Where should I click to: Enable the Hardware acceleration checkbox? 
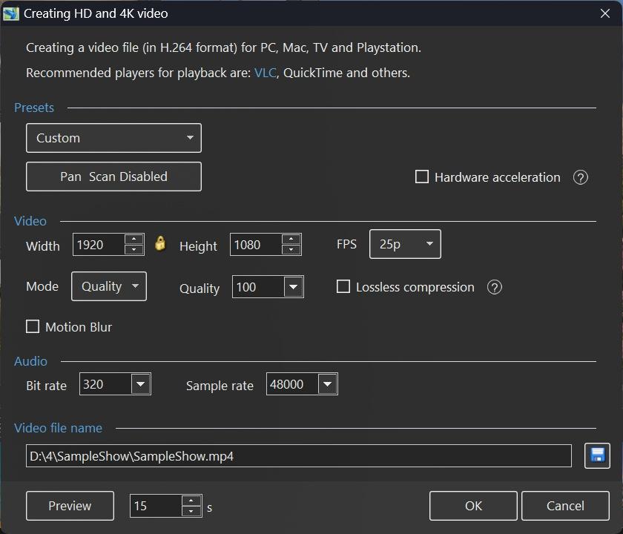point(422,177)
